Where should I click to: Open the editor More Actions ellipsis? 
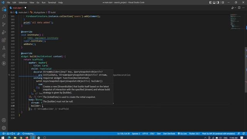coord(244,8)
